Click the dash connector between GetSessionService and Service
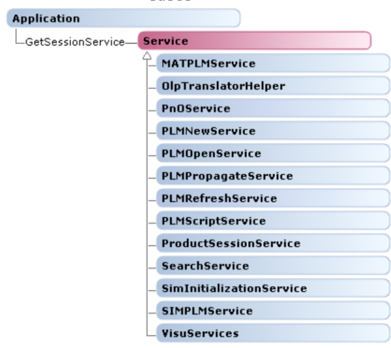The width and height of the screenshot is (391, 348). pos(132,42)
